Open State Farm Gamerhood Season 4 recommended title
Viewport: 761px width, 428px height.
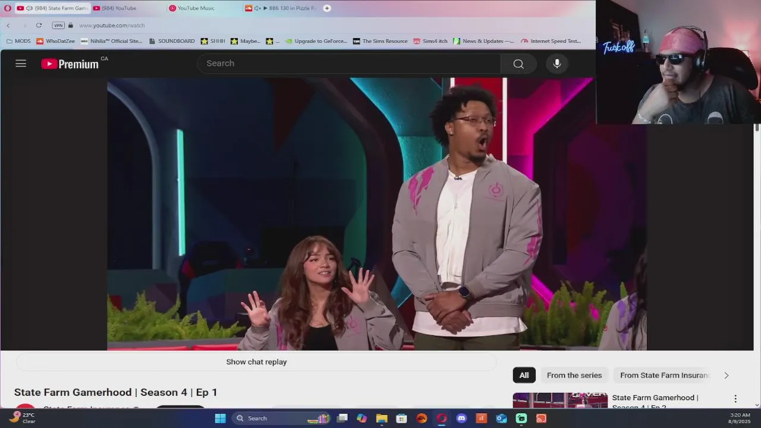pos(655,402)
